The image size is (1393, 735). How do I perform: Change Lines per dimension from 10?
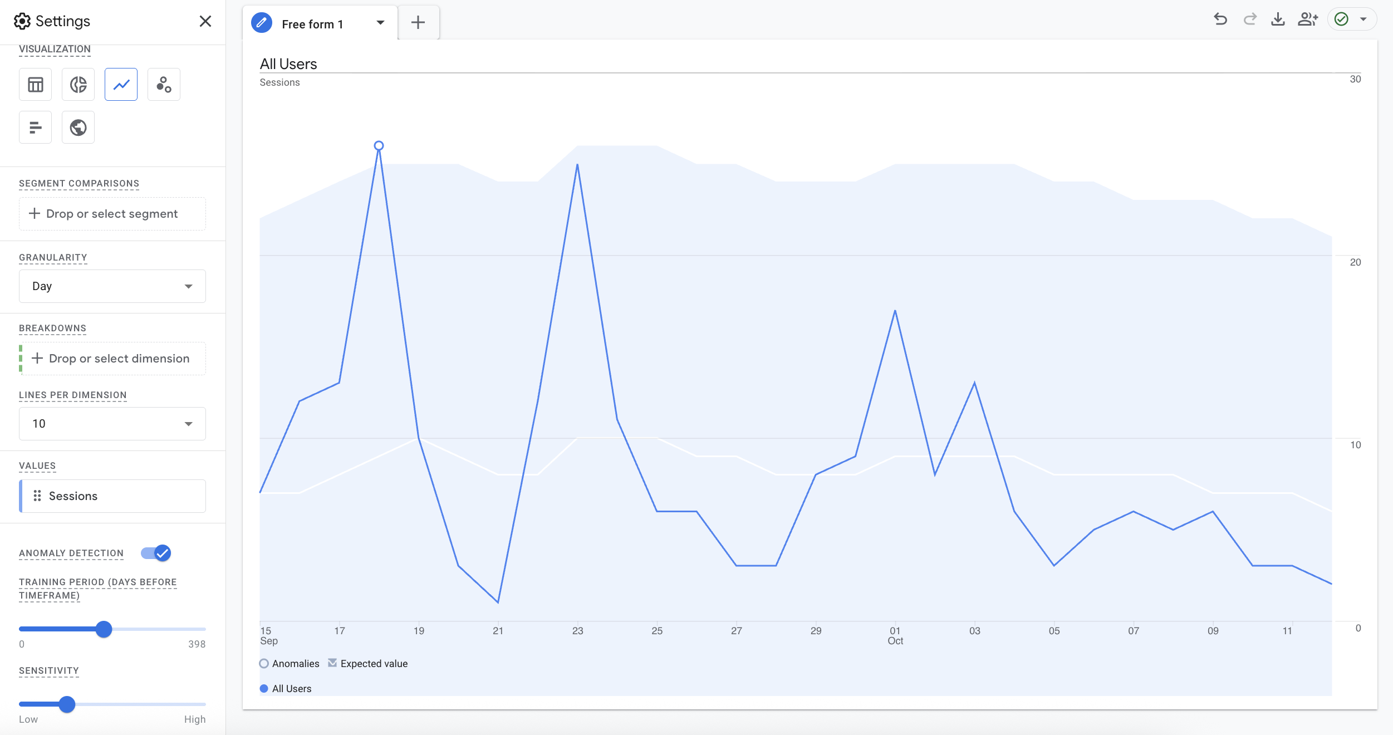tap(112, 423)
